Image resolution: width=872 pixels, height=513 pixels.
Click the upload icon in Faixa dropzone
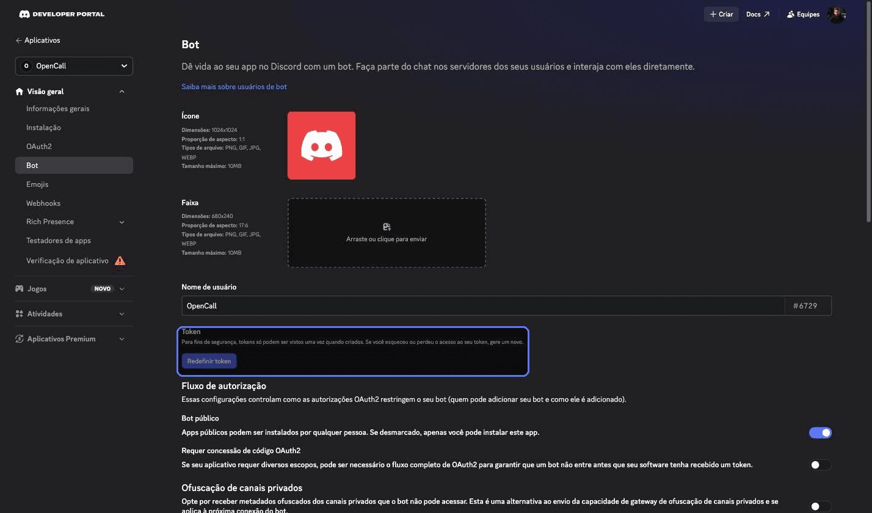pos(387,227)
